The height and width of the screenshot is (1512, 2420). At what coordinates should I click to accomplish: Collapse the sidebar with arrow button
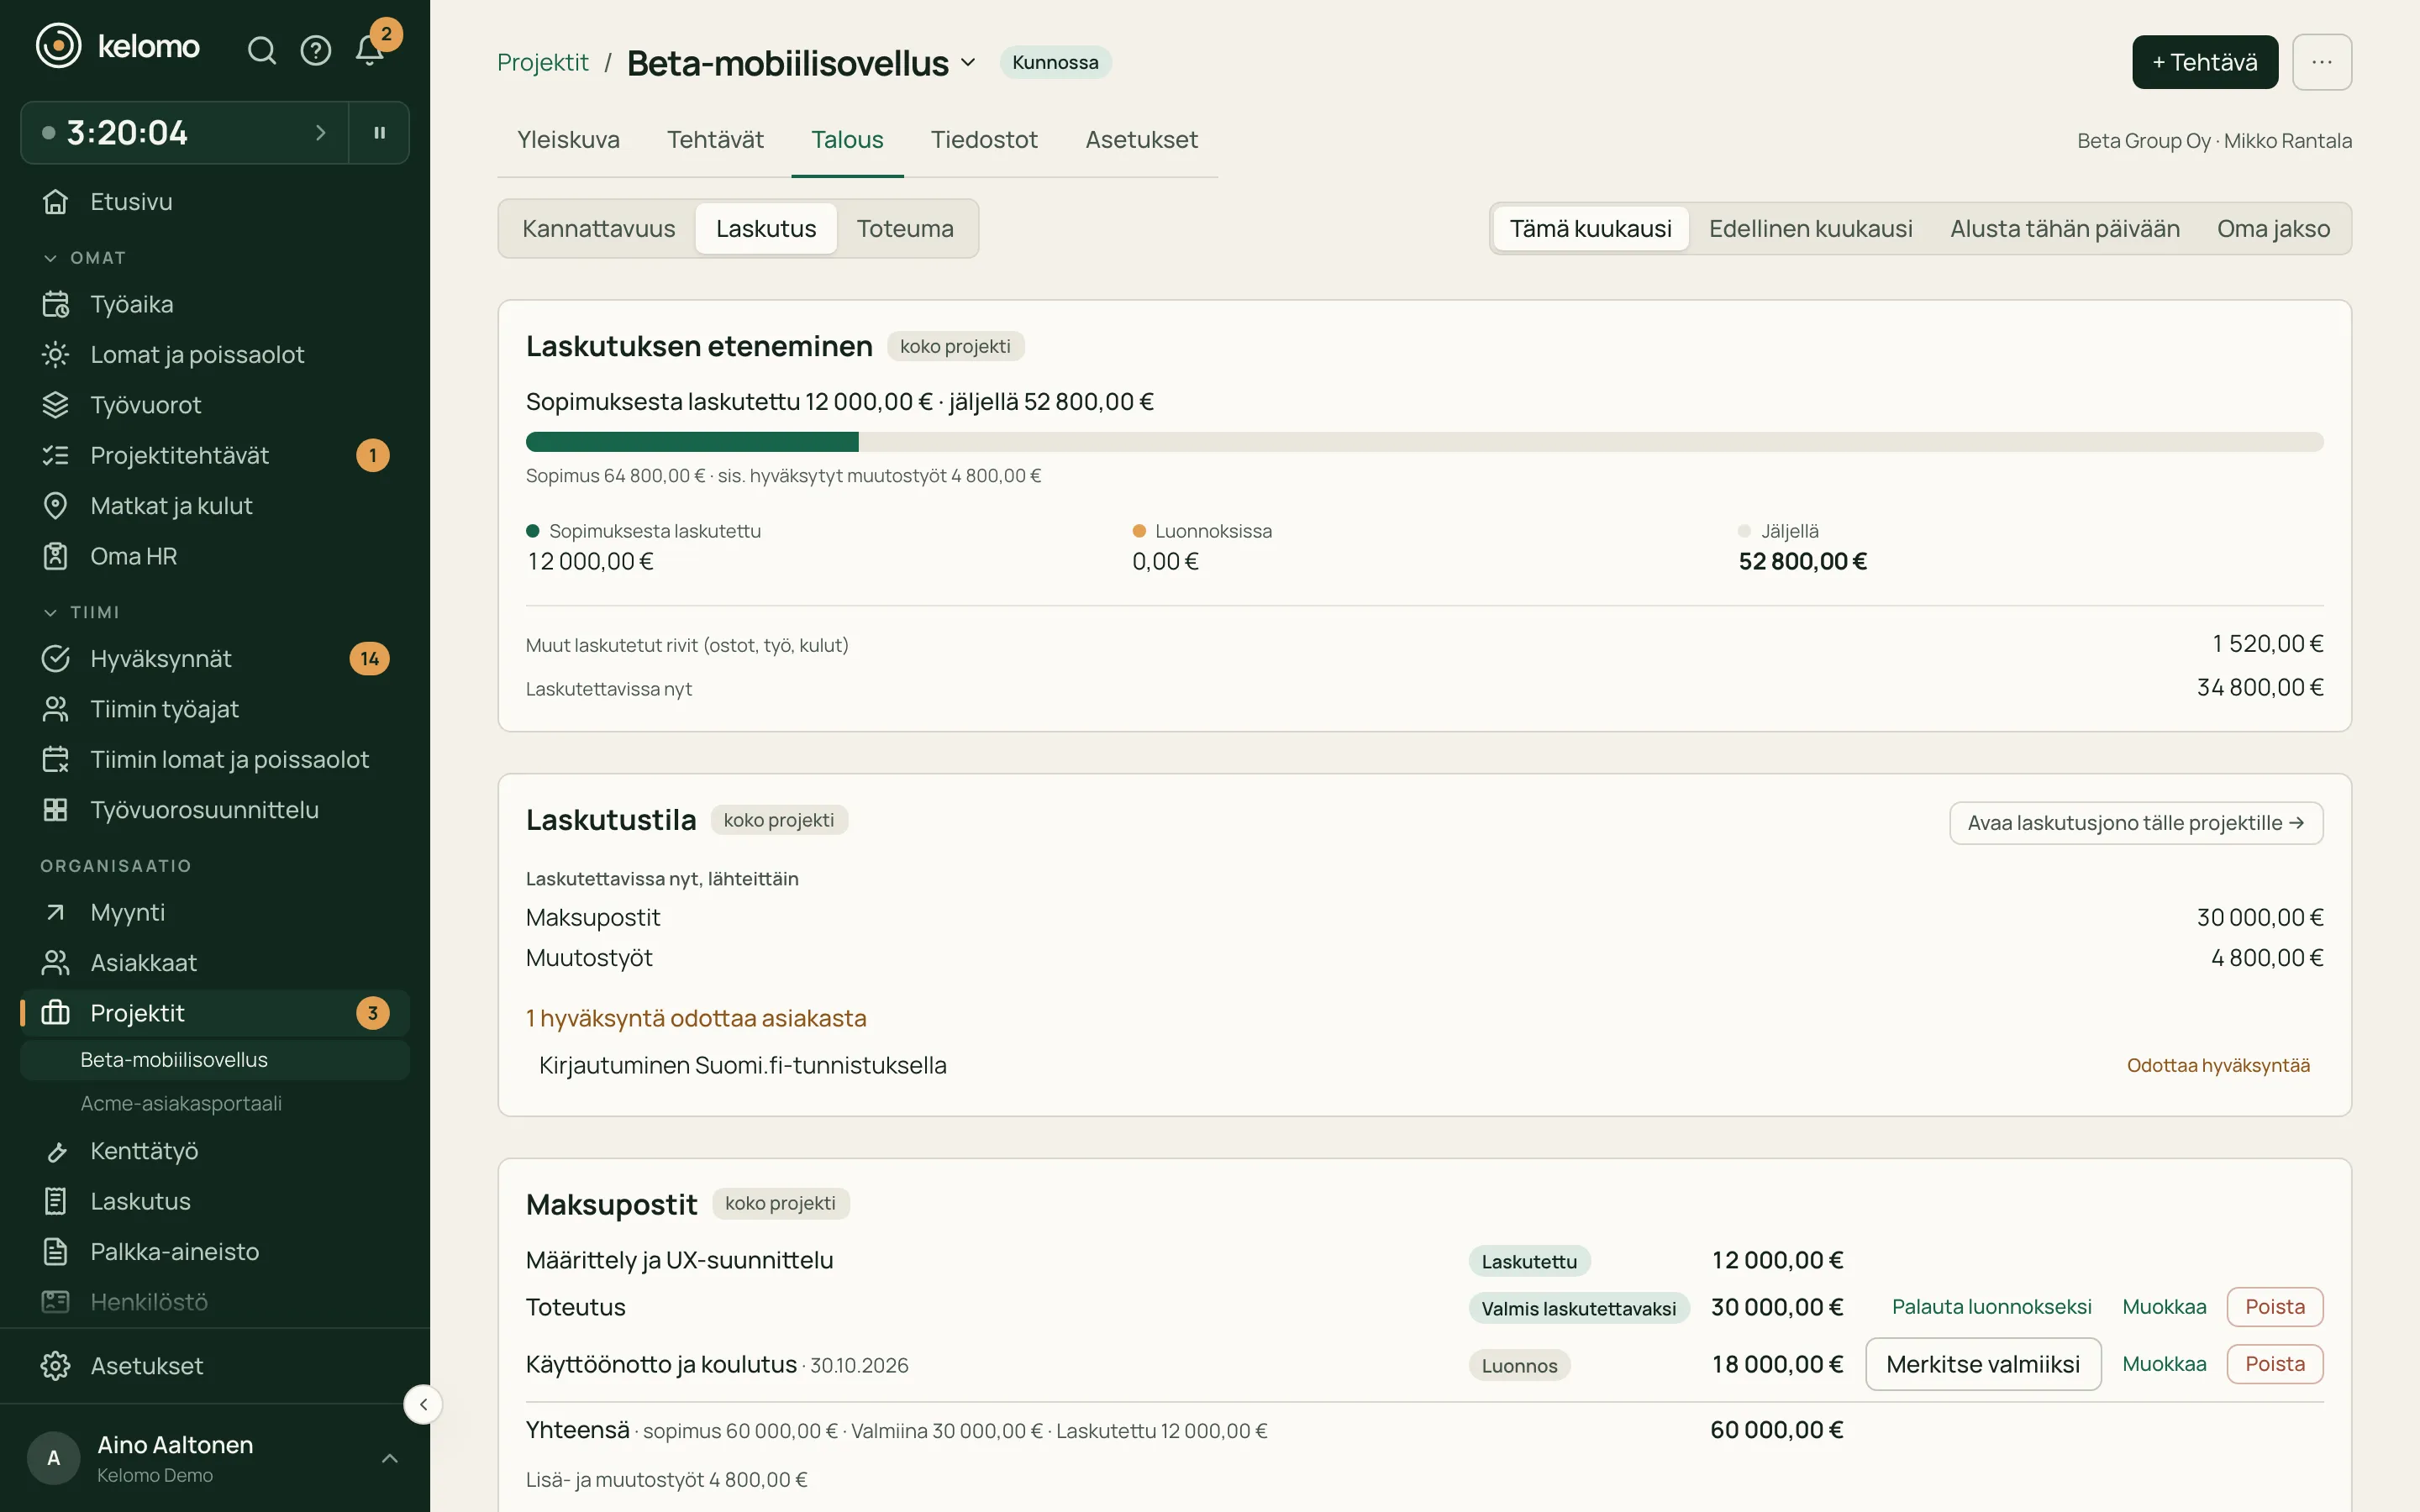pyautogui.click(x=423, y=1404)
